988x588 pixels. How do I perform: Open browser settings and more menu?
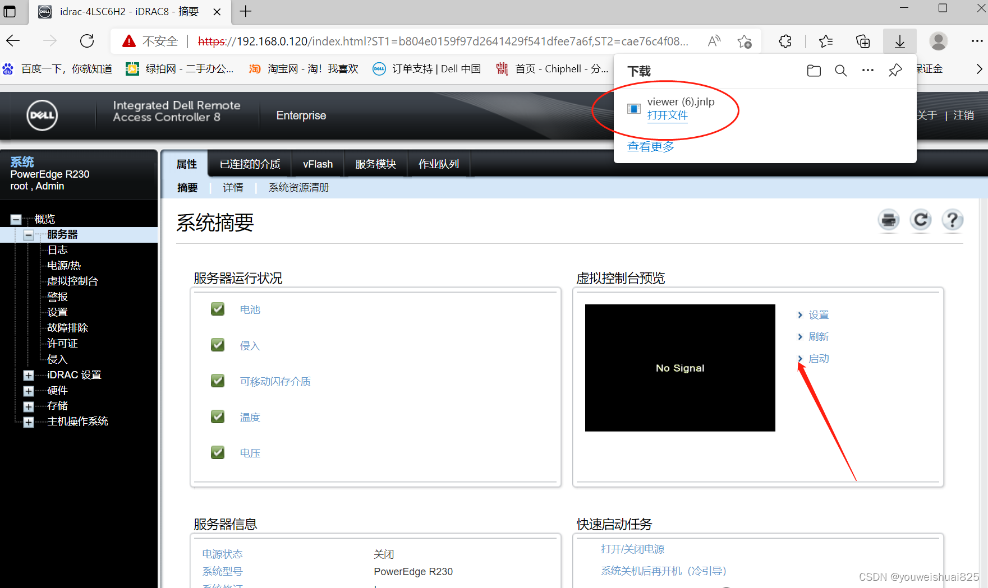(x=977, y=41)
